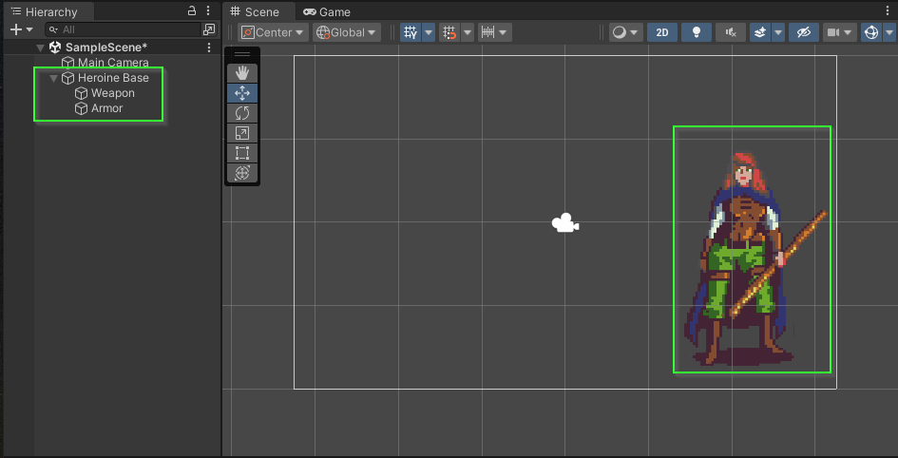
Task: Toggle scene lighting with the bulb icon
Action: [x=697, y=32]
